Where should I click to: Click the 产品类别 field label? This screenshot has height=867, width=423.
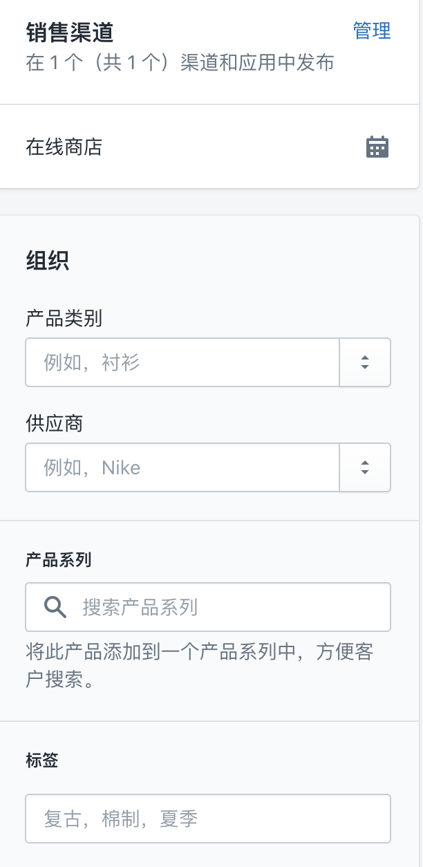pos(64,318)
